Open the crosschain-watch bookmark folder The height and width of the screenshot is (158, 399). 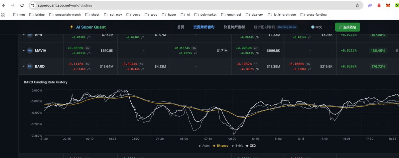click(x=65, y=15)
